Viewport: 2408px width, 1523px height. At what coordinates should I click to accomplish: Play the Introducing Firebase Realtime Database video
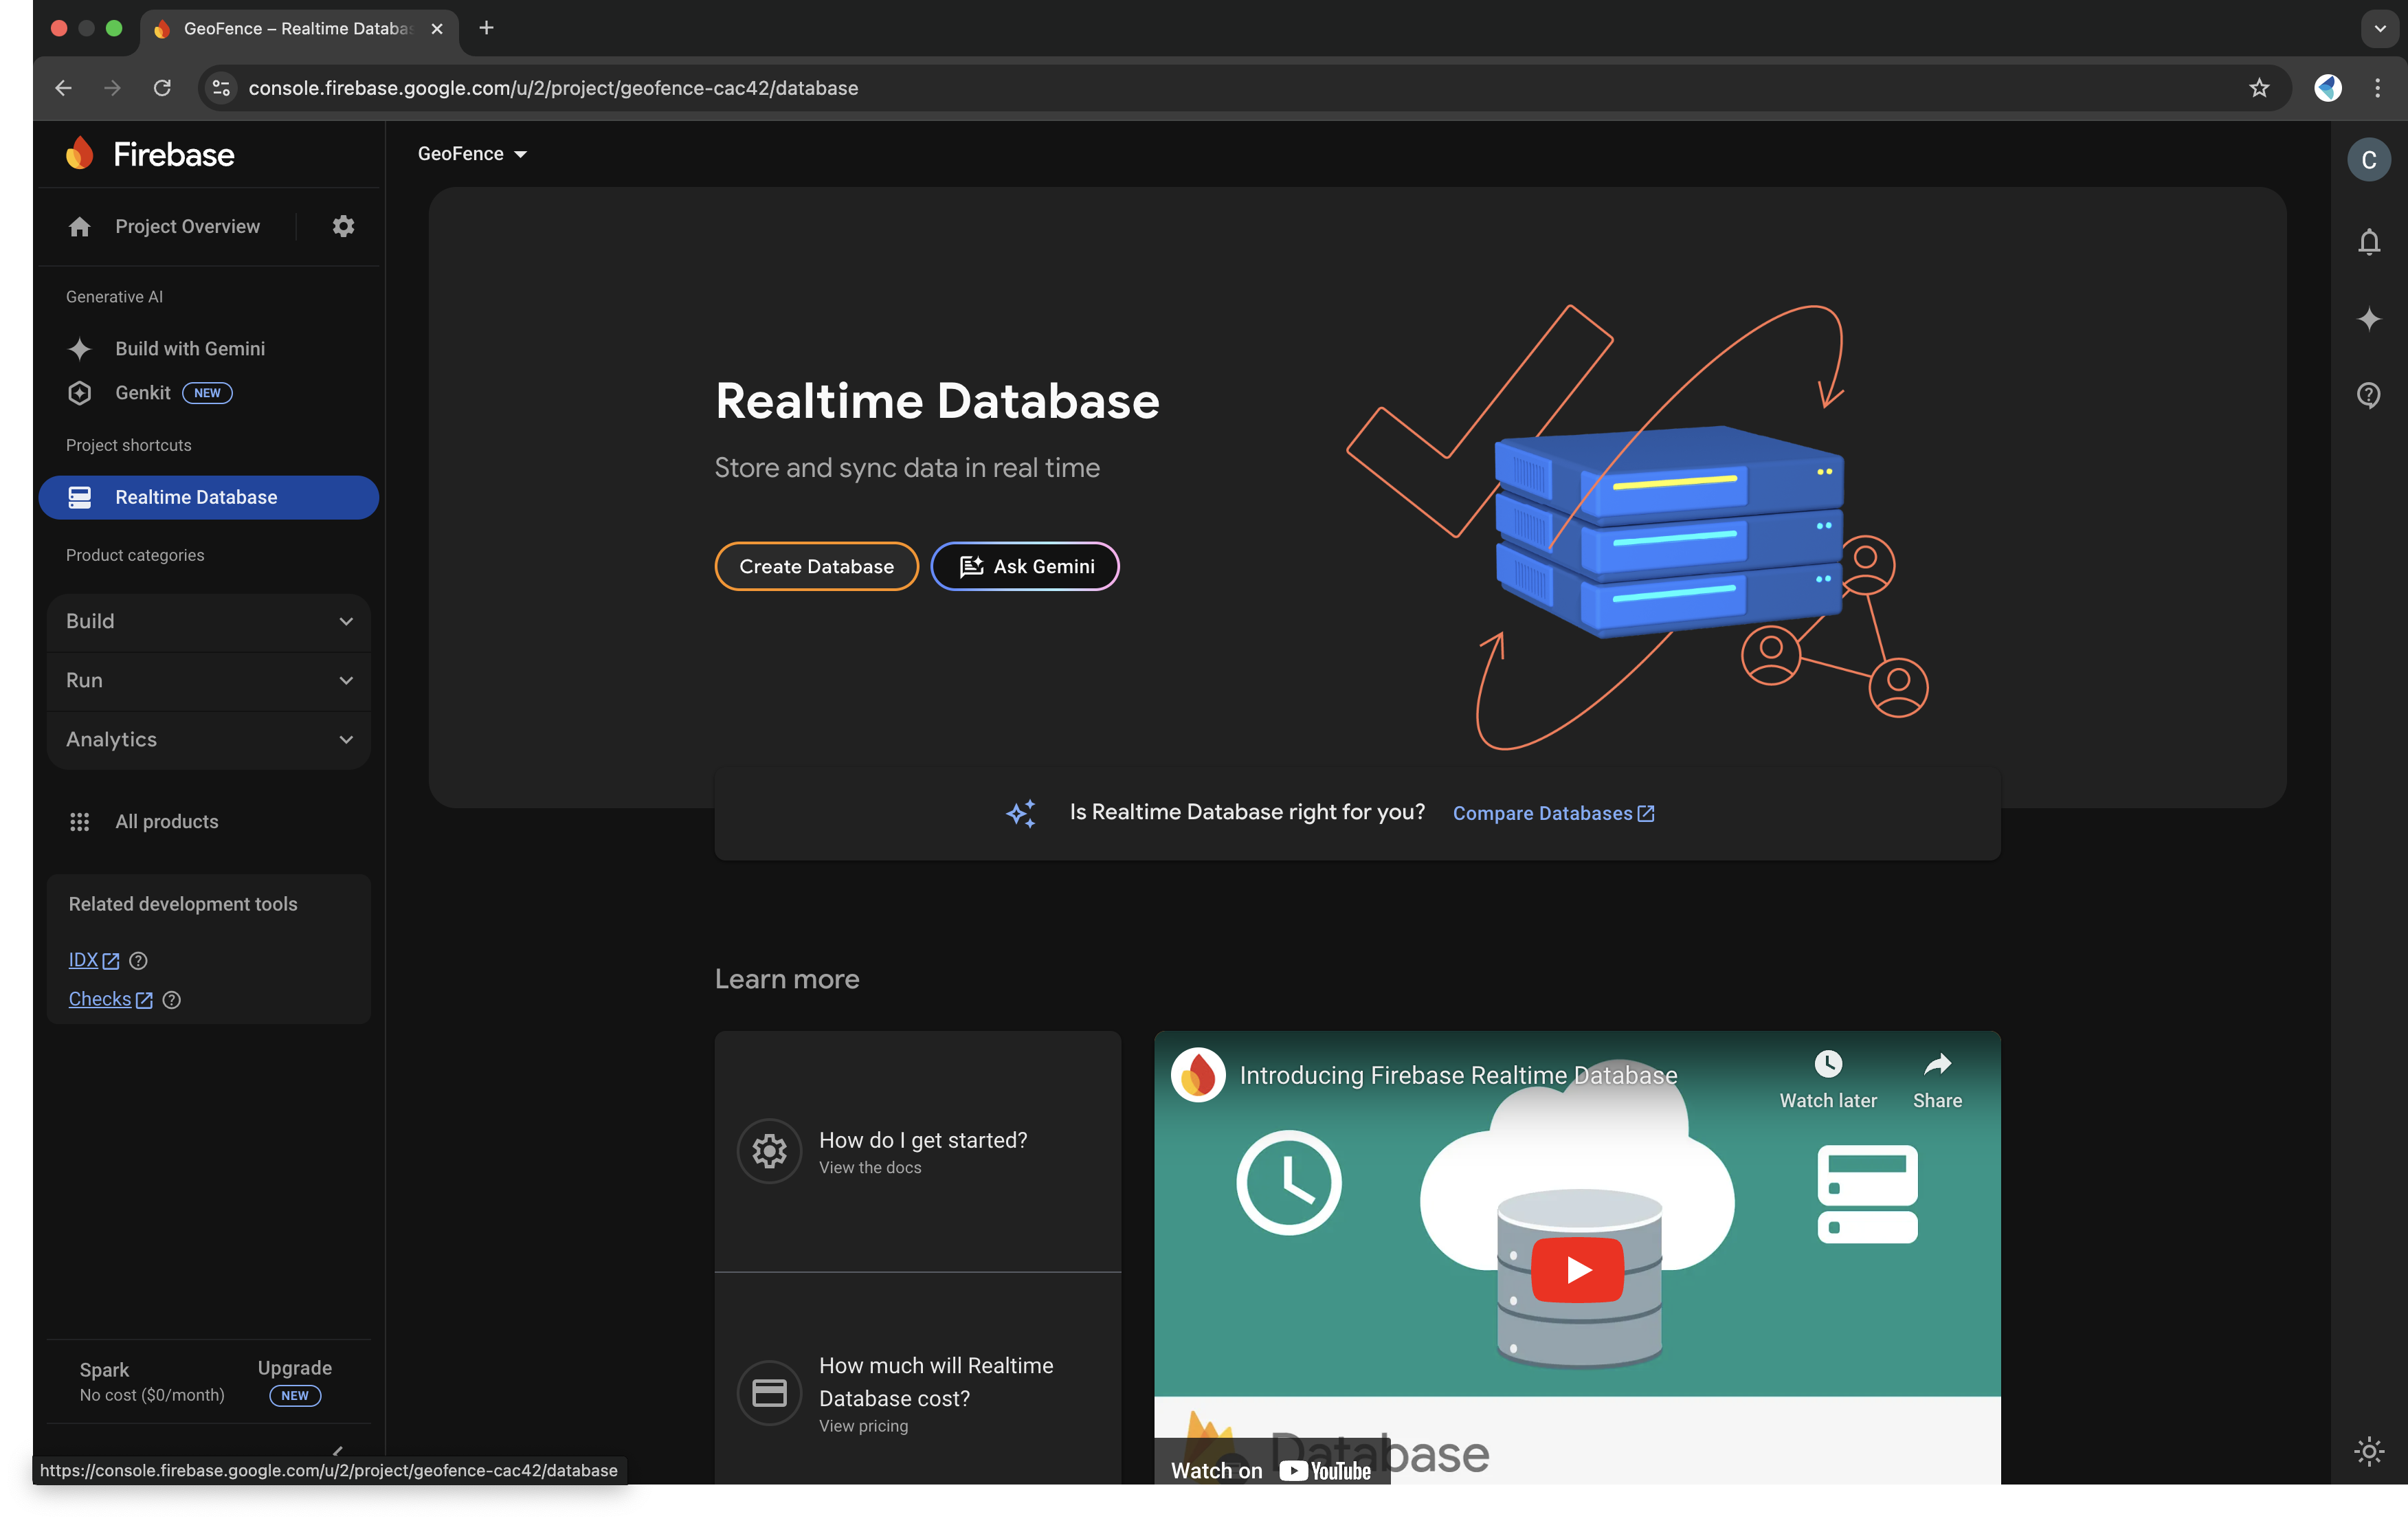(x=1577, y=1269)
